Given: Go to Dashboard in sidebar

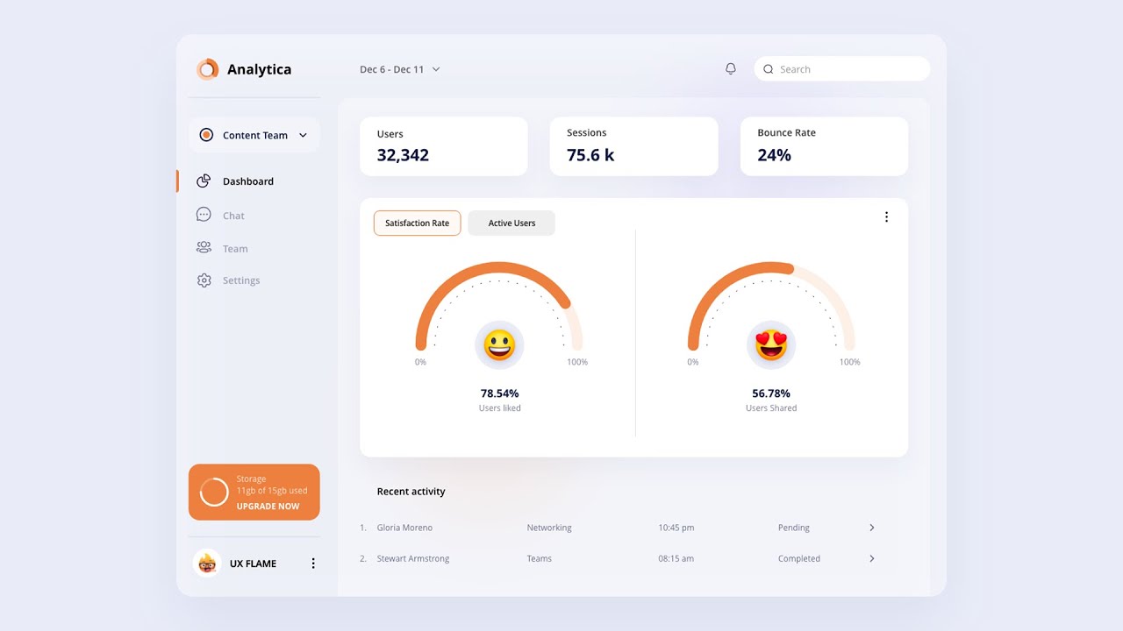Looking at the screenshot, I should (x=248, y=181).
